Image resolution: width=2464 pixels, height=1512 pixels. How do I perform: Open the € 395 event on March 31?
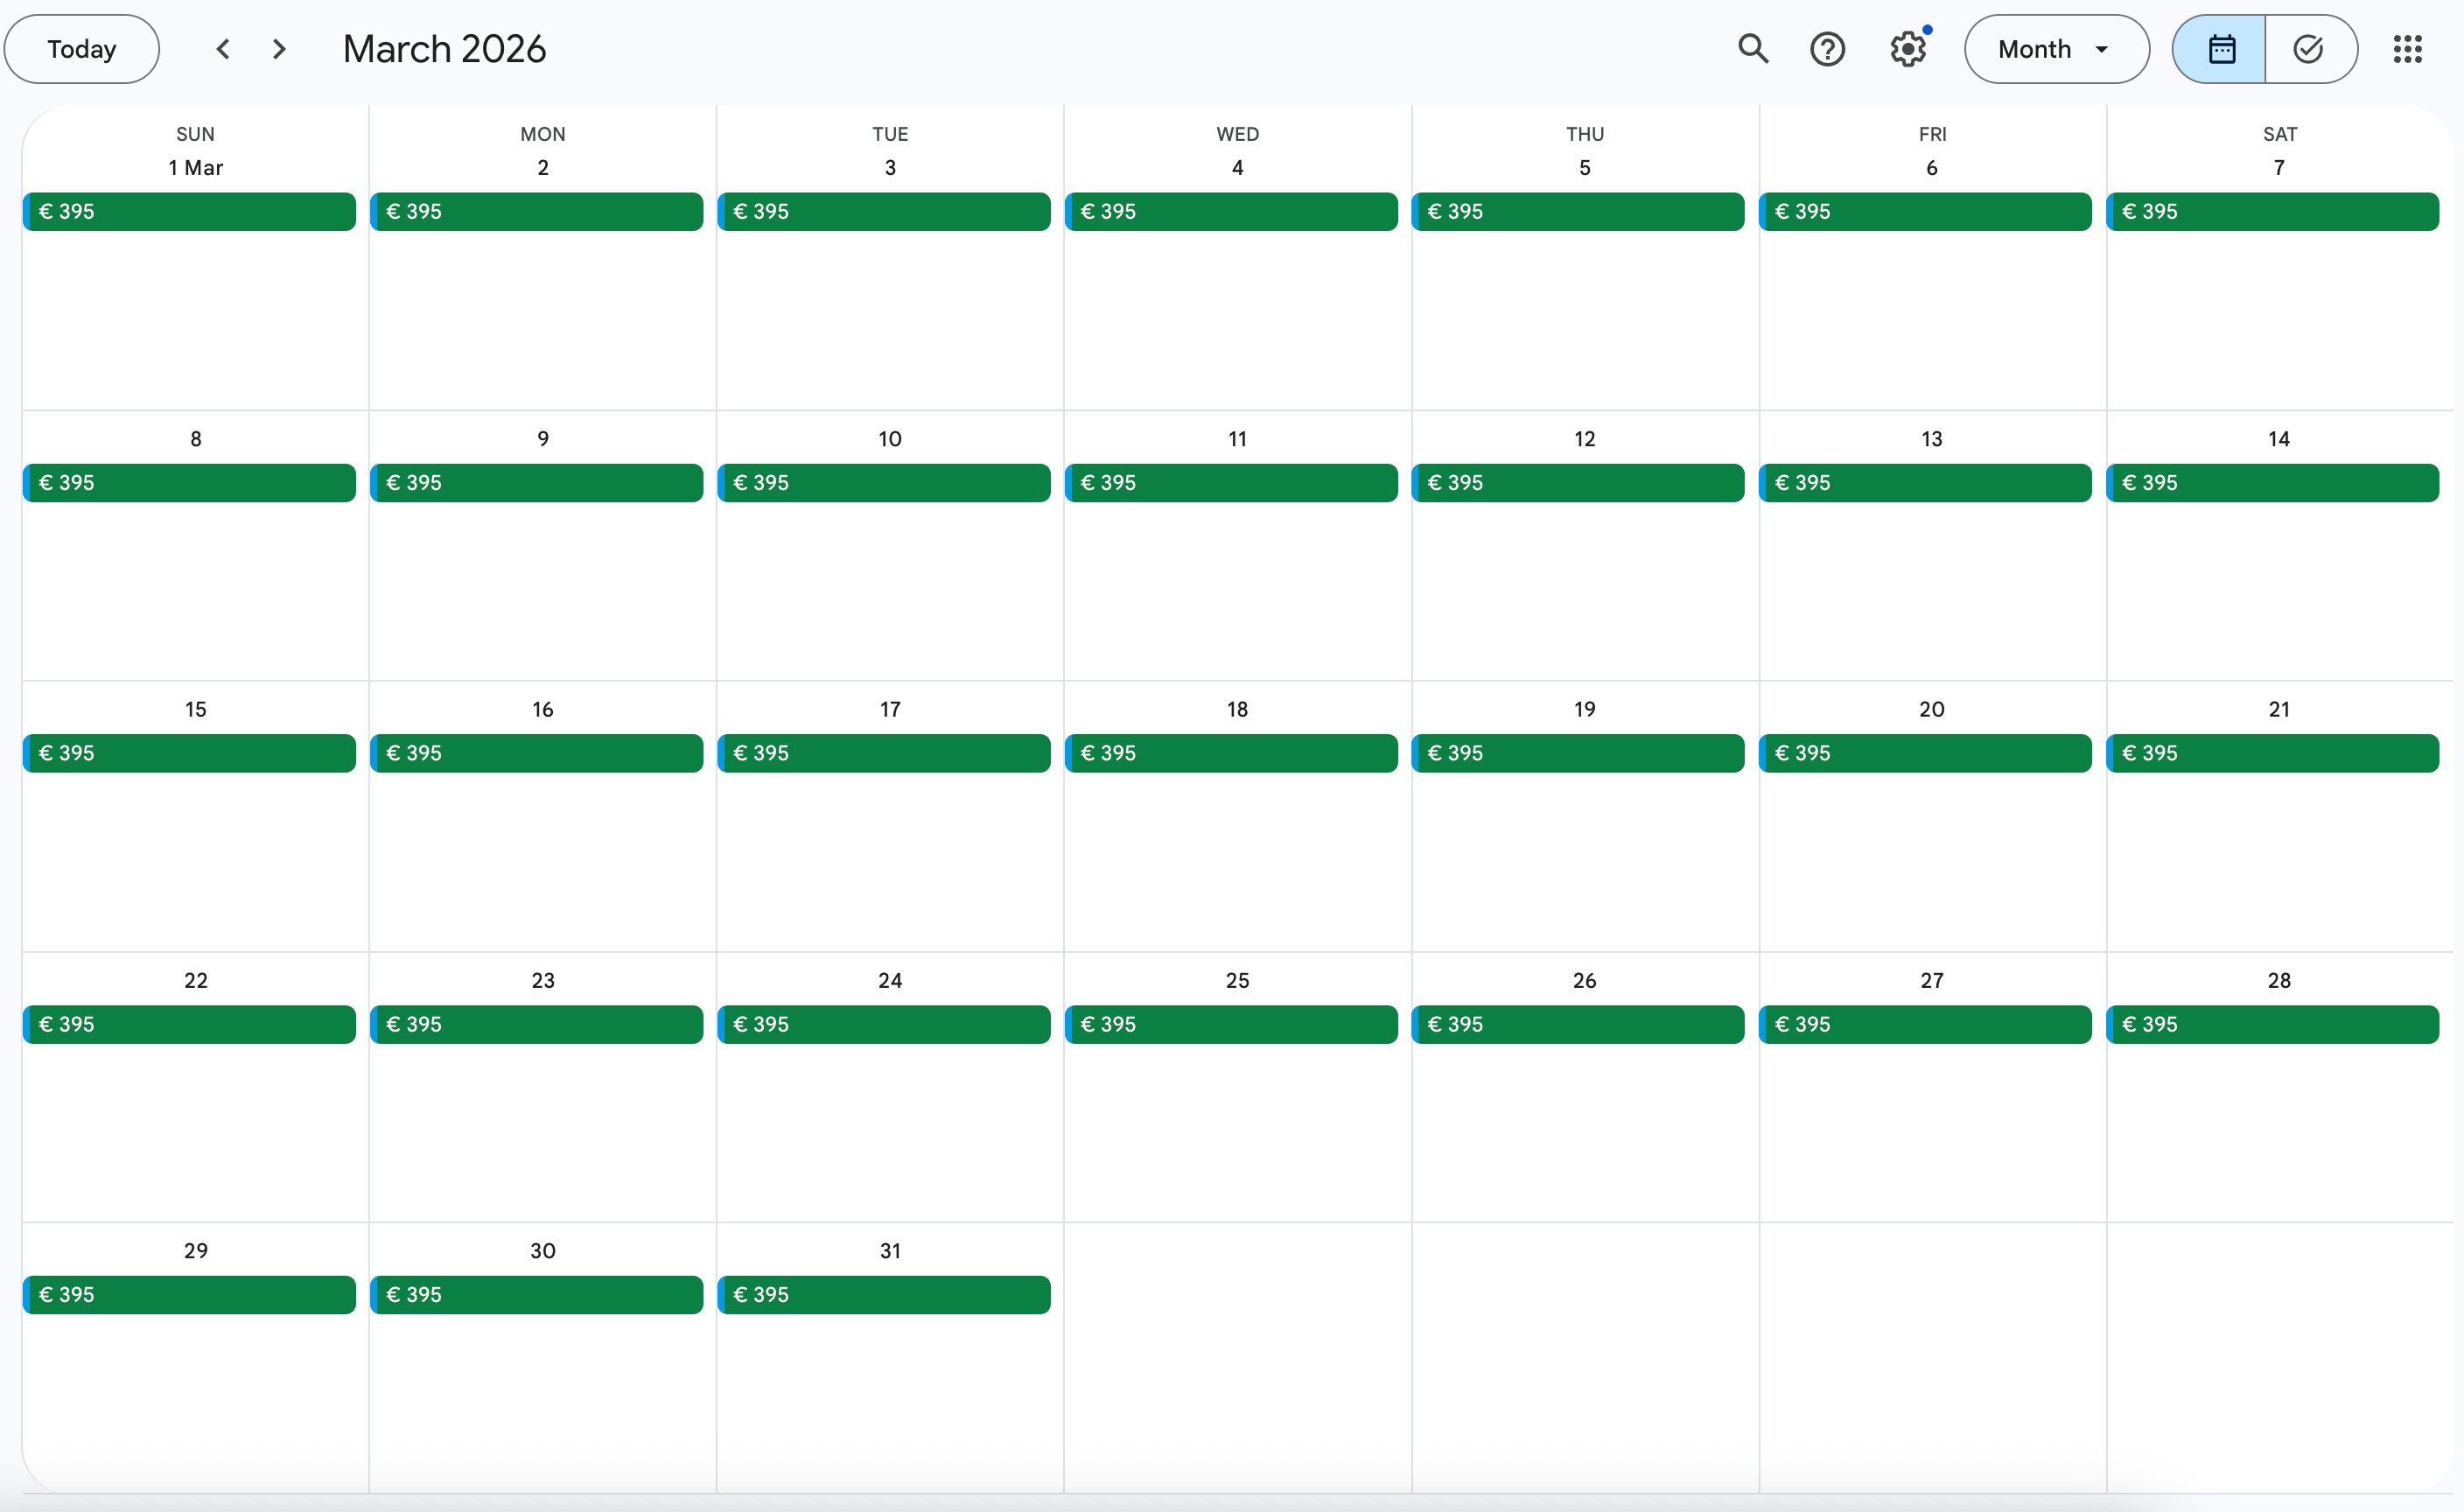pos(884,1294)
